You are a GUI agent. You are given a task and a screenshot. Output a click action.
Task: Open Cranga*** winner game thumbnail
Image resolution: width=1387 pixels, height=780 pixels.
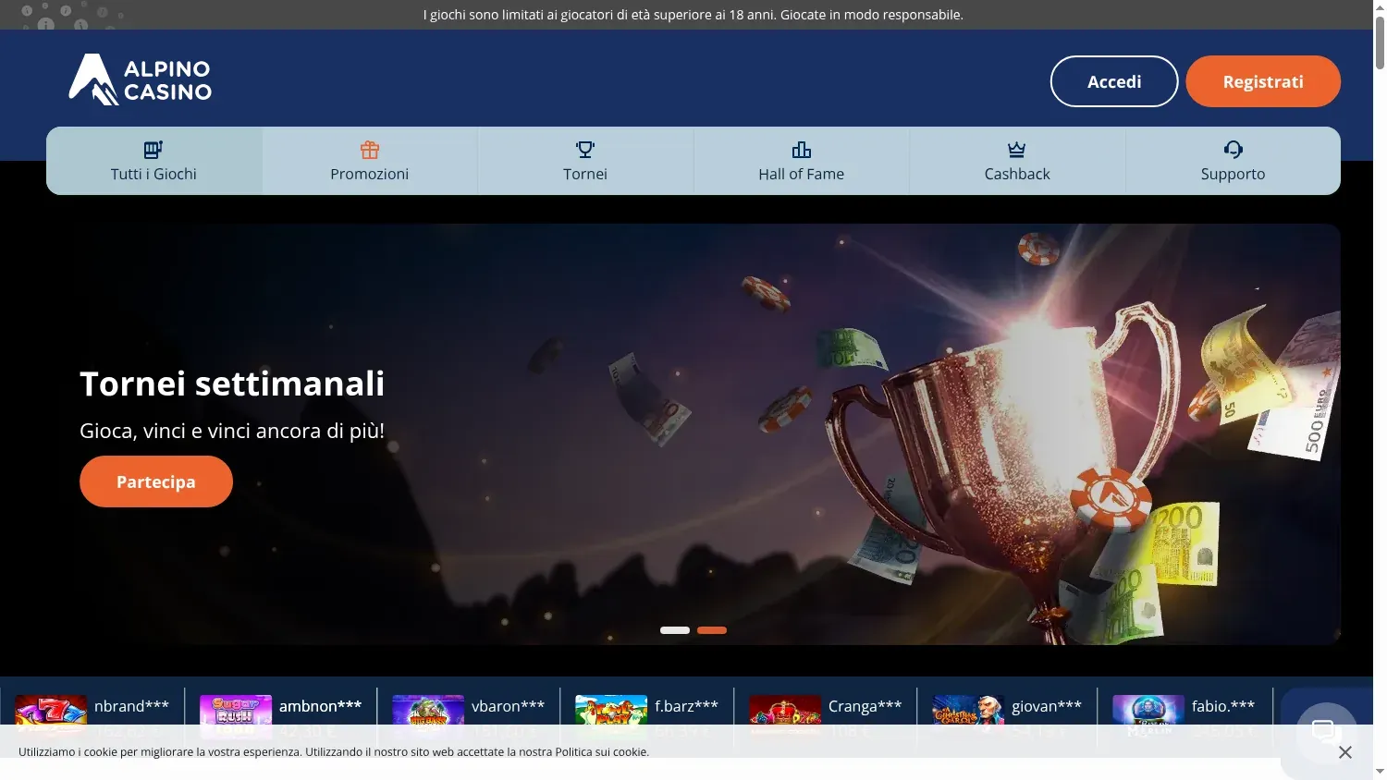[x=785, y=717]
